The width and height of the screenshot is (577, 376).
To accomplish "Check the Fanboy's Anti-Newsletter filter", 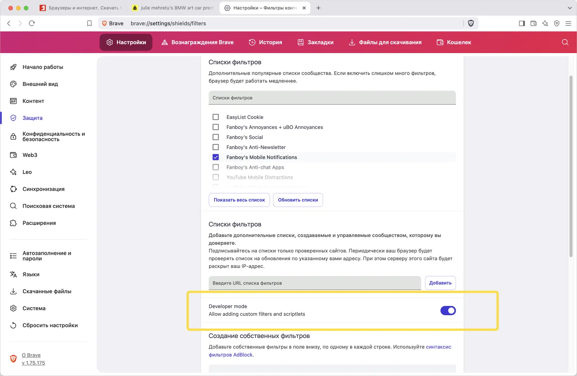I will (x=216, y=147).
